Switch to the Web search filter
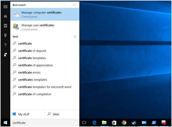The height and width of the screenshot is (127, 172). coord(62,114)
